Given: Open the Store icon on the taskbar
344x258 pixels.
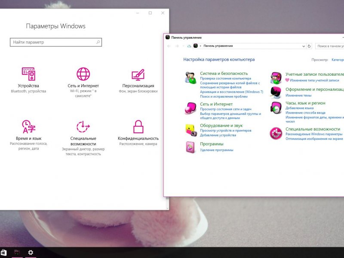Looking at the screenshot, I should click(x=3, y=252).
